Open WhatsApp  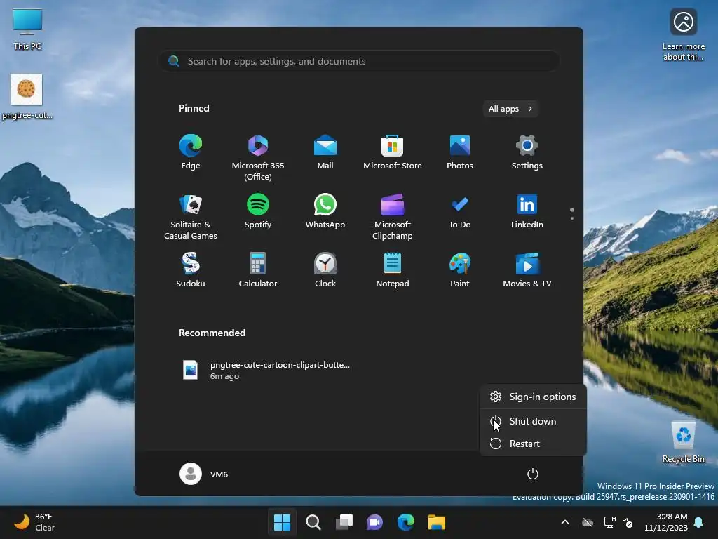click(325, 211)
